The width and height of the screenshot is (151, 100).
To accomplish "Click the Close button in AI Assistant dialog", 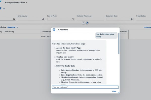I will click(x=114, y=91).
